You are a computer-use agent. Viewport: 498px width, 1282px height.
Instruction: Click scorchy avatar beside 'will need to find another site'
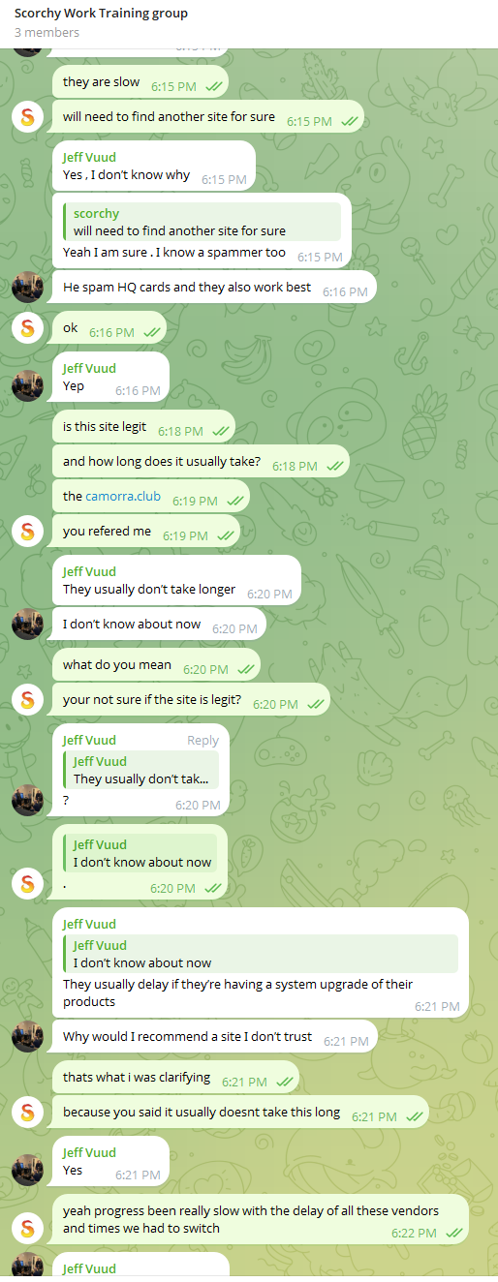(28, 117)
